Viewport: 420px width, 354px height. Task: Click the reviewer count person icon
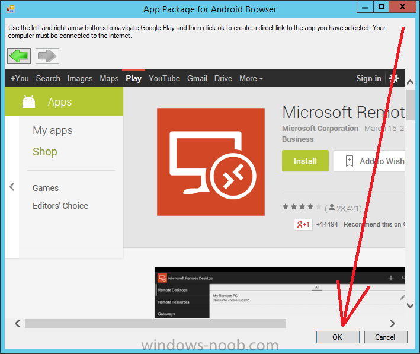click(332, 207)
